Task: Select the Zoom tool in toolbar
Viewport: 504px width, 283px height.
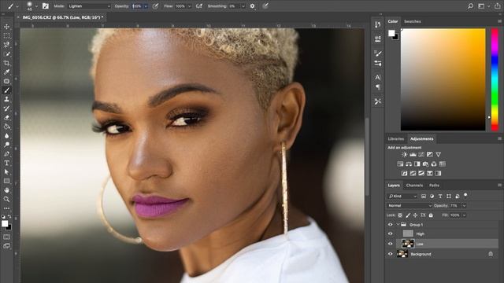Action: point(6,199)
